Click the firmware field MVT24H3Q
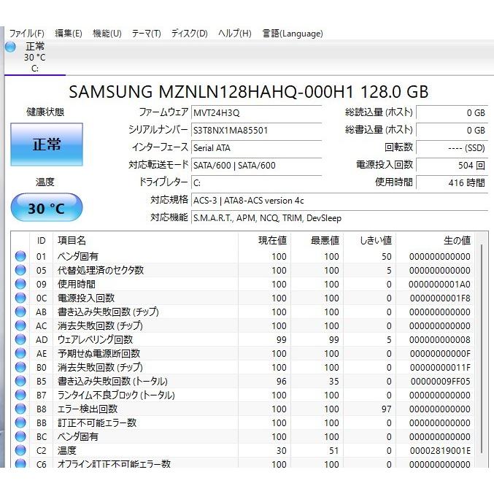The height and width of the screenshot is (494, 494). pyautogui.click(x=256, y=113)
